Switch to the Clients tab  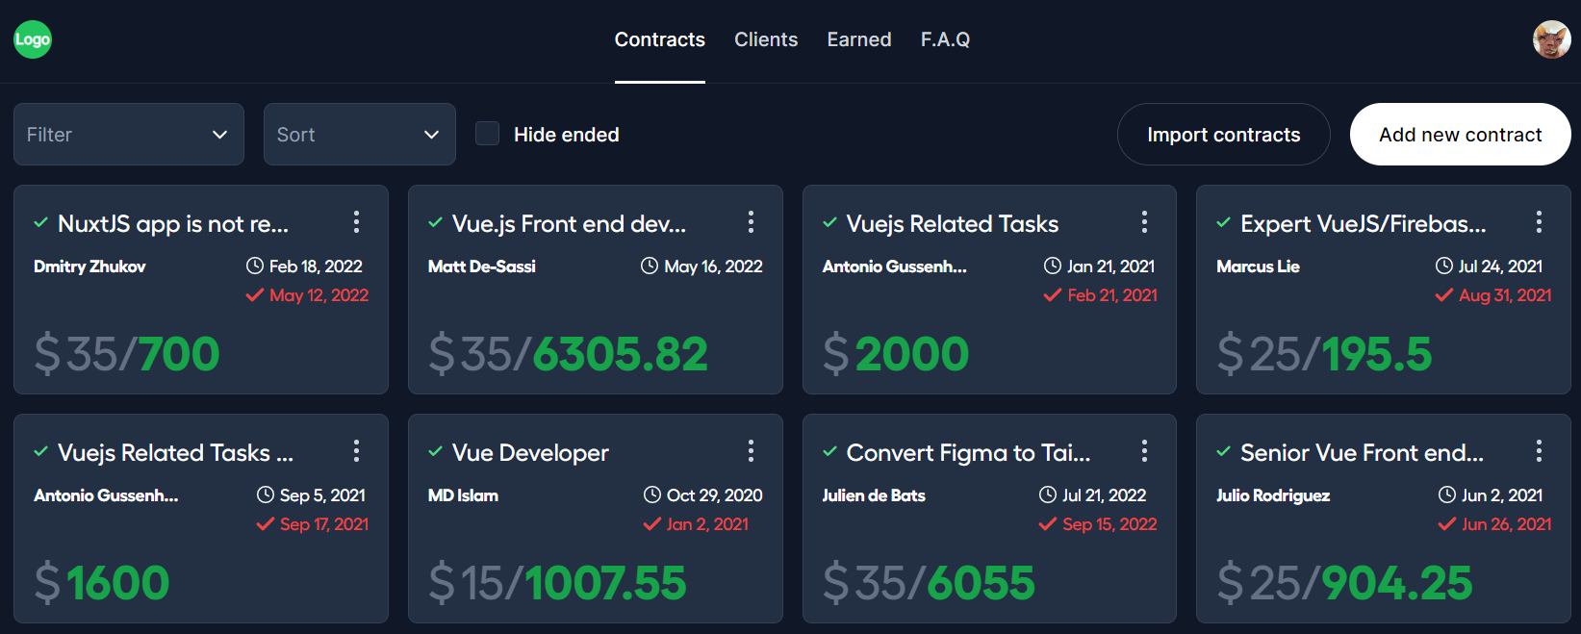tap(766, 39)
